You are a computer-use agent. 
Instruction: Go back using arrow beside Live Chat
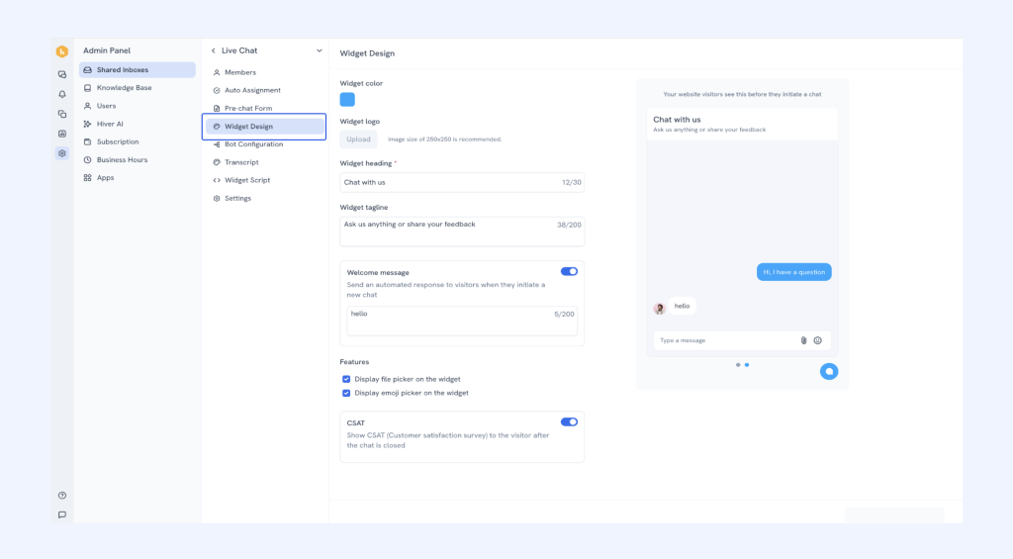213,50
